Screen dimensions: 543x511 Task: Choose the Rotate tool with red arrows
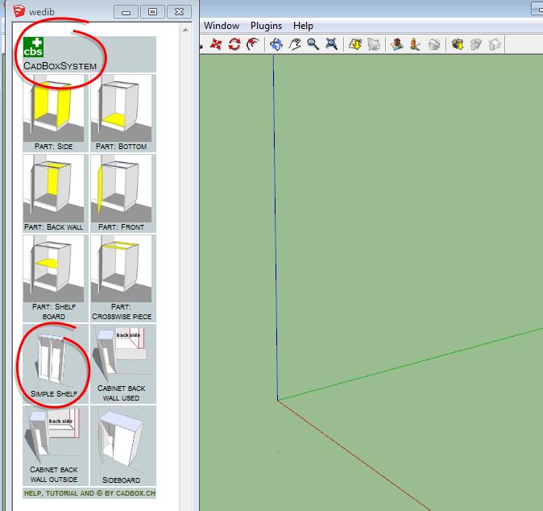click(x=234, y=44)
